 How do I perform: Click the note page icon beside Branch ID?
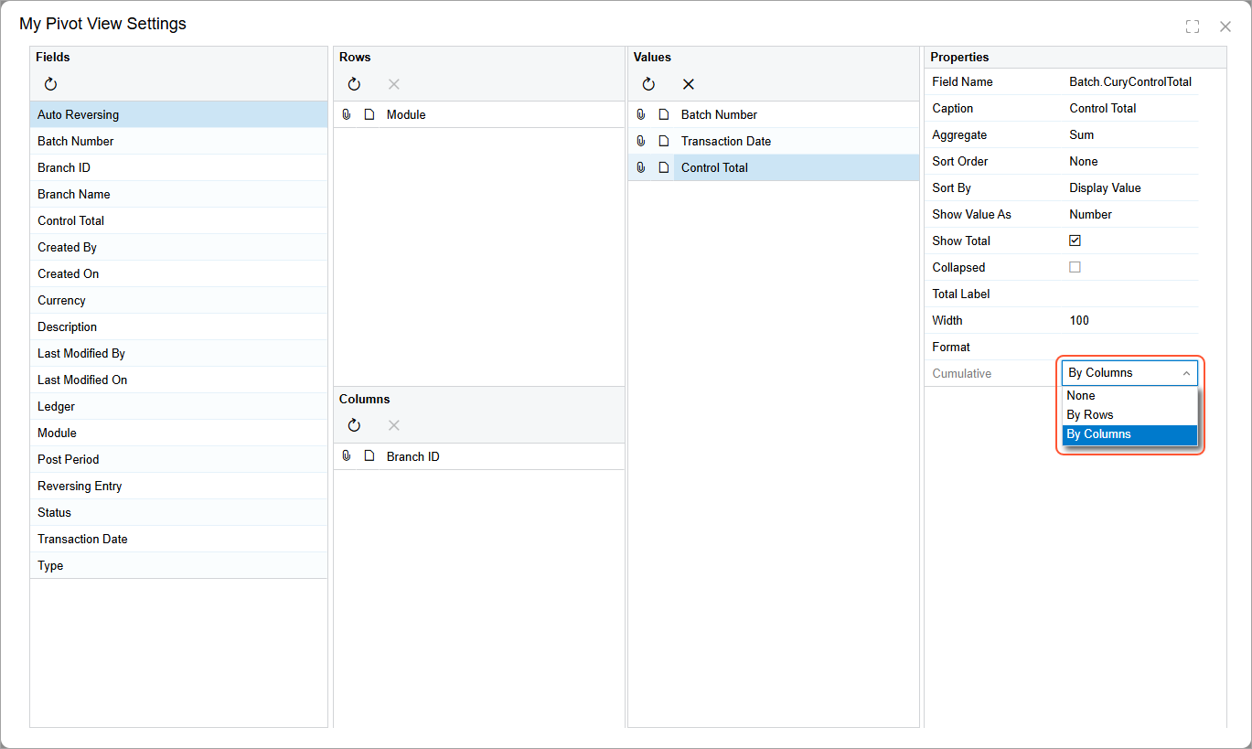(369, 455)
